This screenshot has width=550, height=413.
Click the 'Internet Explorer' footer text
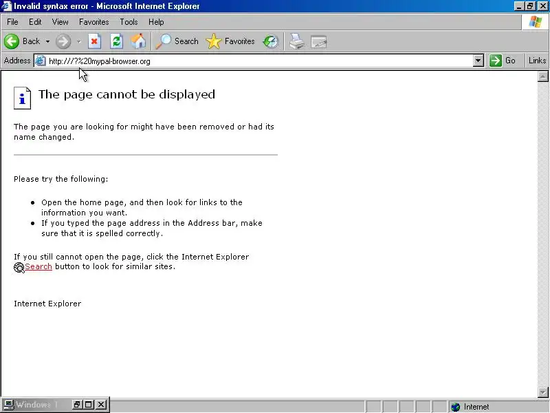click(47, 304)
